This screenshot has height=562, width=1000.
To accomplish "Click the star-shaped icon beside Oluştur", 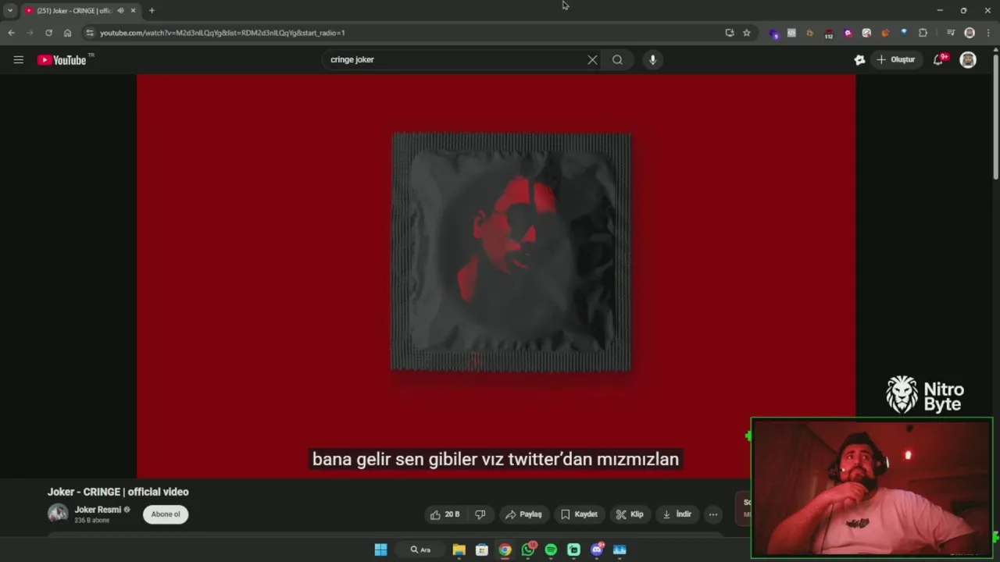I will [859, 60].
